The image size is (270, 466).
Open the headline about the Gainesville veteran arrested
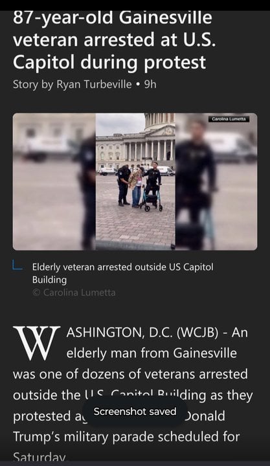(114, 39)
